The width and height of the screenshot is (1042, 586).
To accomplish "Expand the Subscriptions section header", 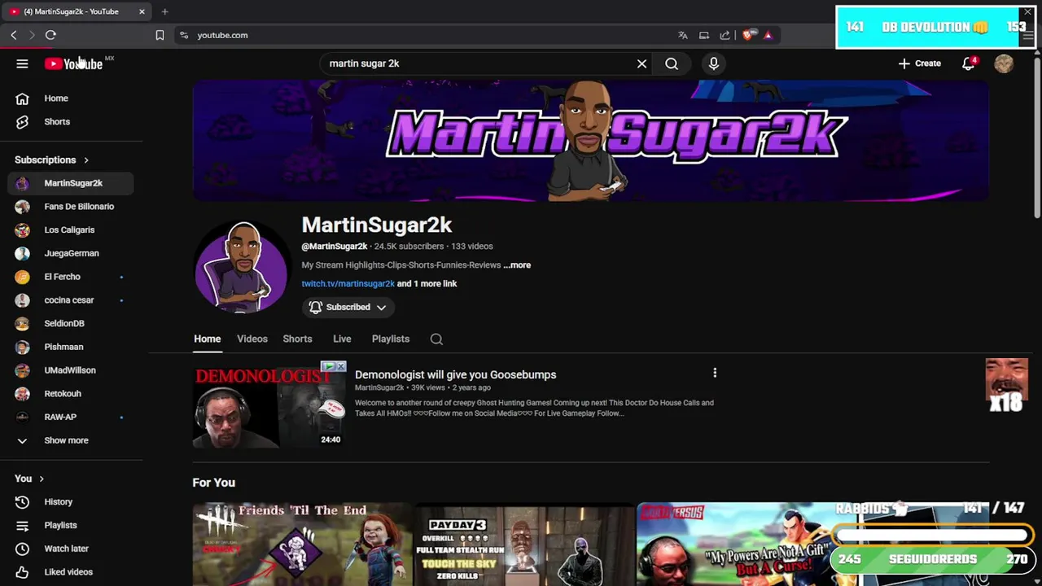I will click(x=52, y=160).
